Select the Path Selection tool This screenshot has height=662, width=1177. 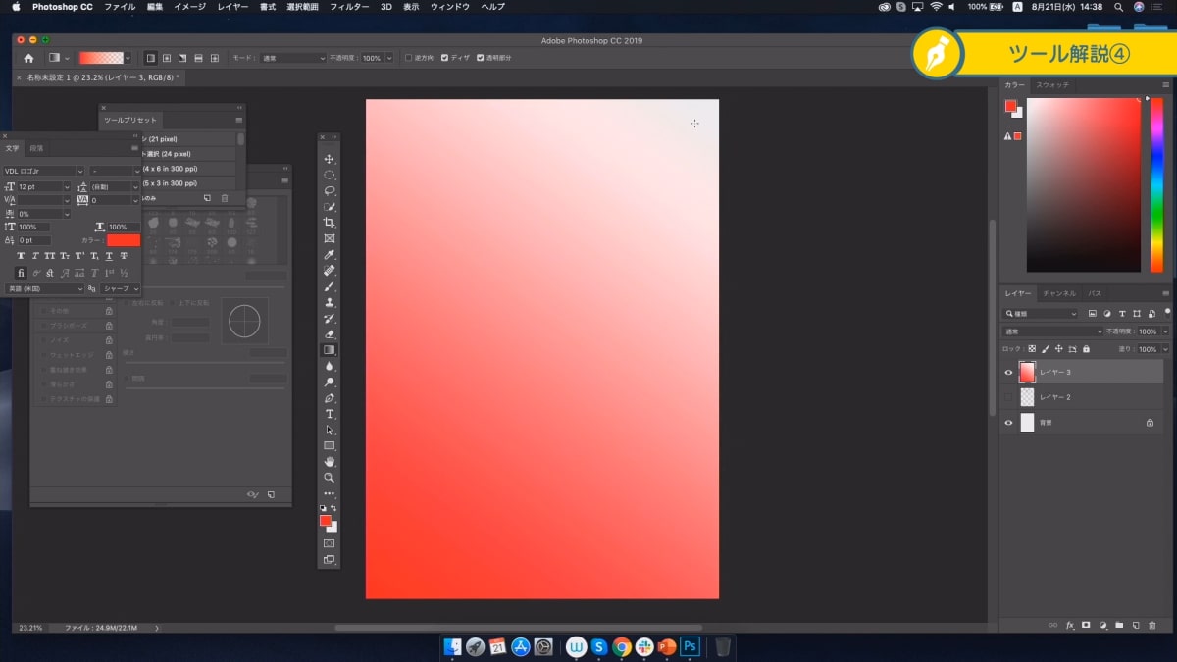(x=330, y=430)
